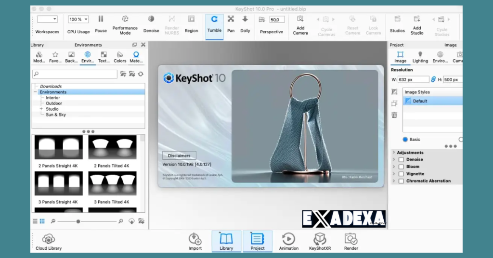Switch to the Materials library tab

coord(136,57)
